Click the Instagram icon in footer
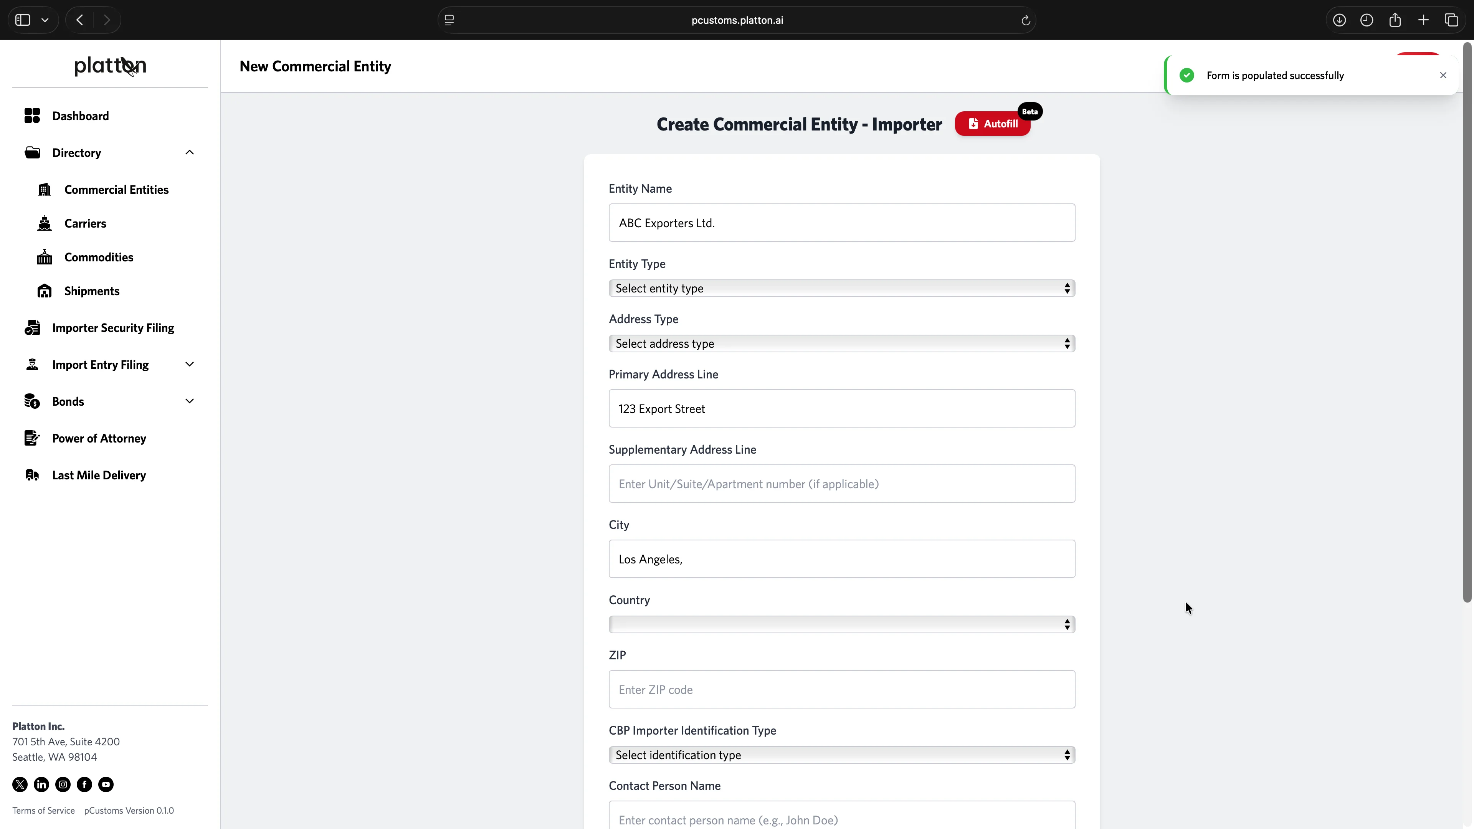 (63, 784)
